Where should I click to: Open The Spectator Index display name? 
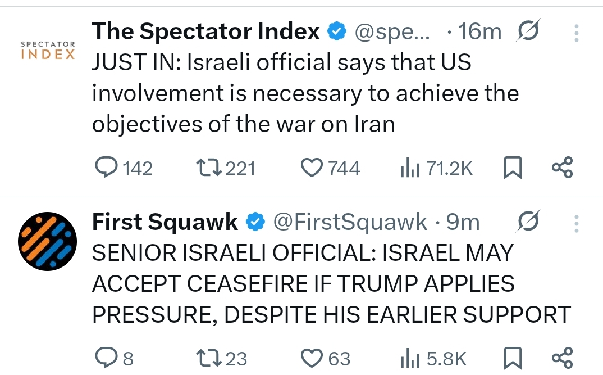(x=205, y=31)
